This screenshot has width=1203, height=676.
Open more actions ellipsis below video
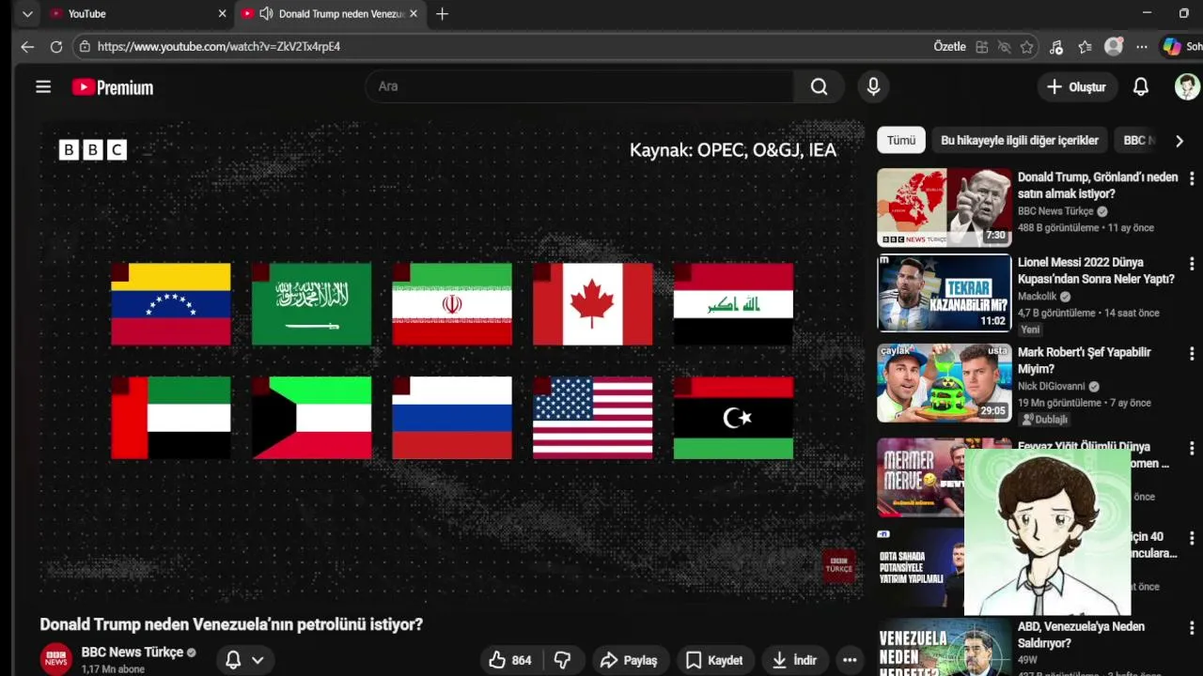point(850,660)
